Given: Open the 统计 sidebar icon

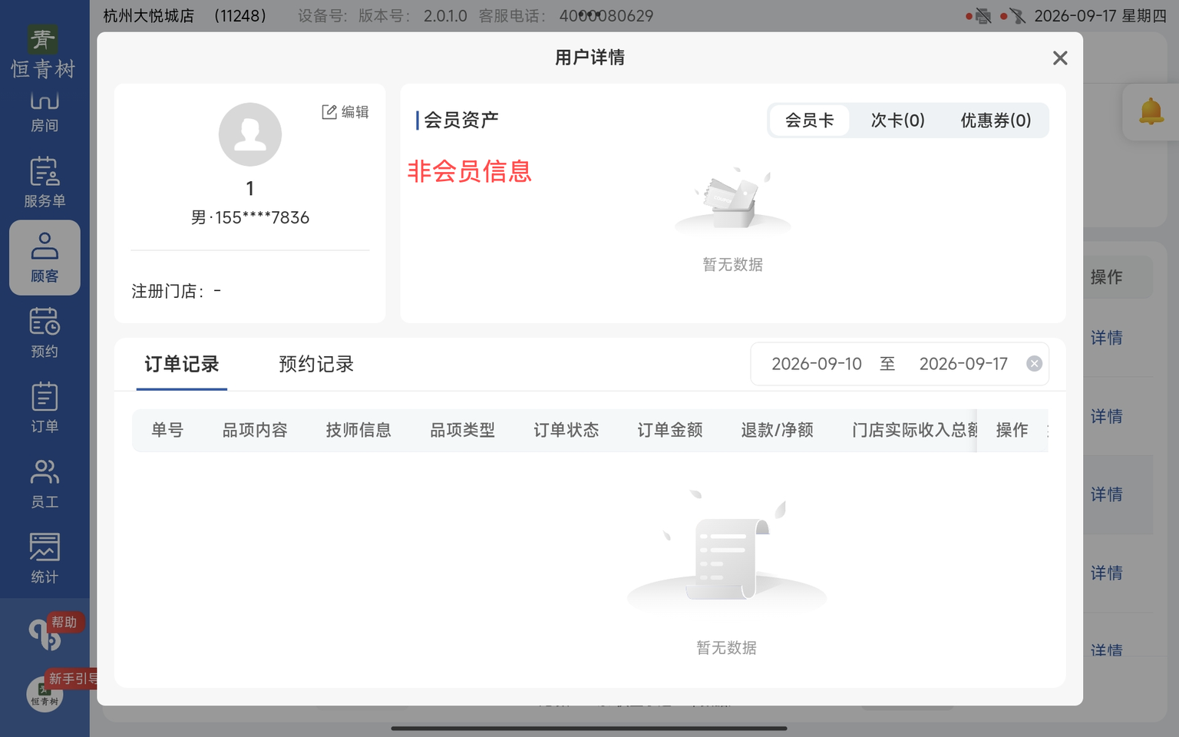Looking at the screenshot, I should (45, 559).
